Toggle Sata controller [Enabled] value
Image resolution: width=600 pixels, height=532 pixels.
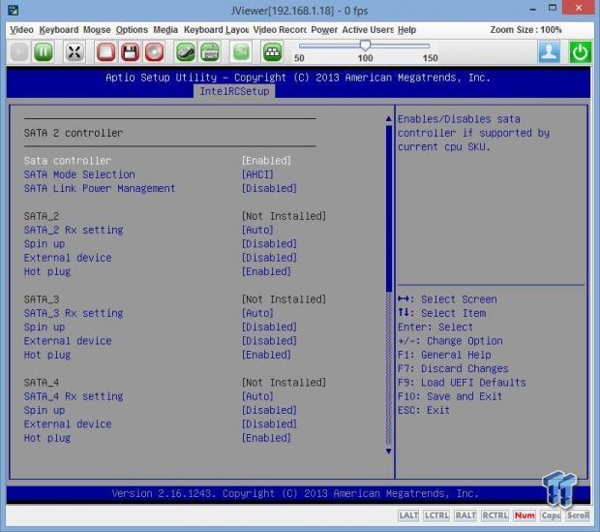coord(266,161)
